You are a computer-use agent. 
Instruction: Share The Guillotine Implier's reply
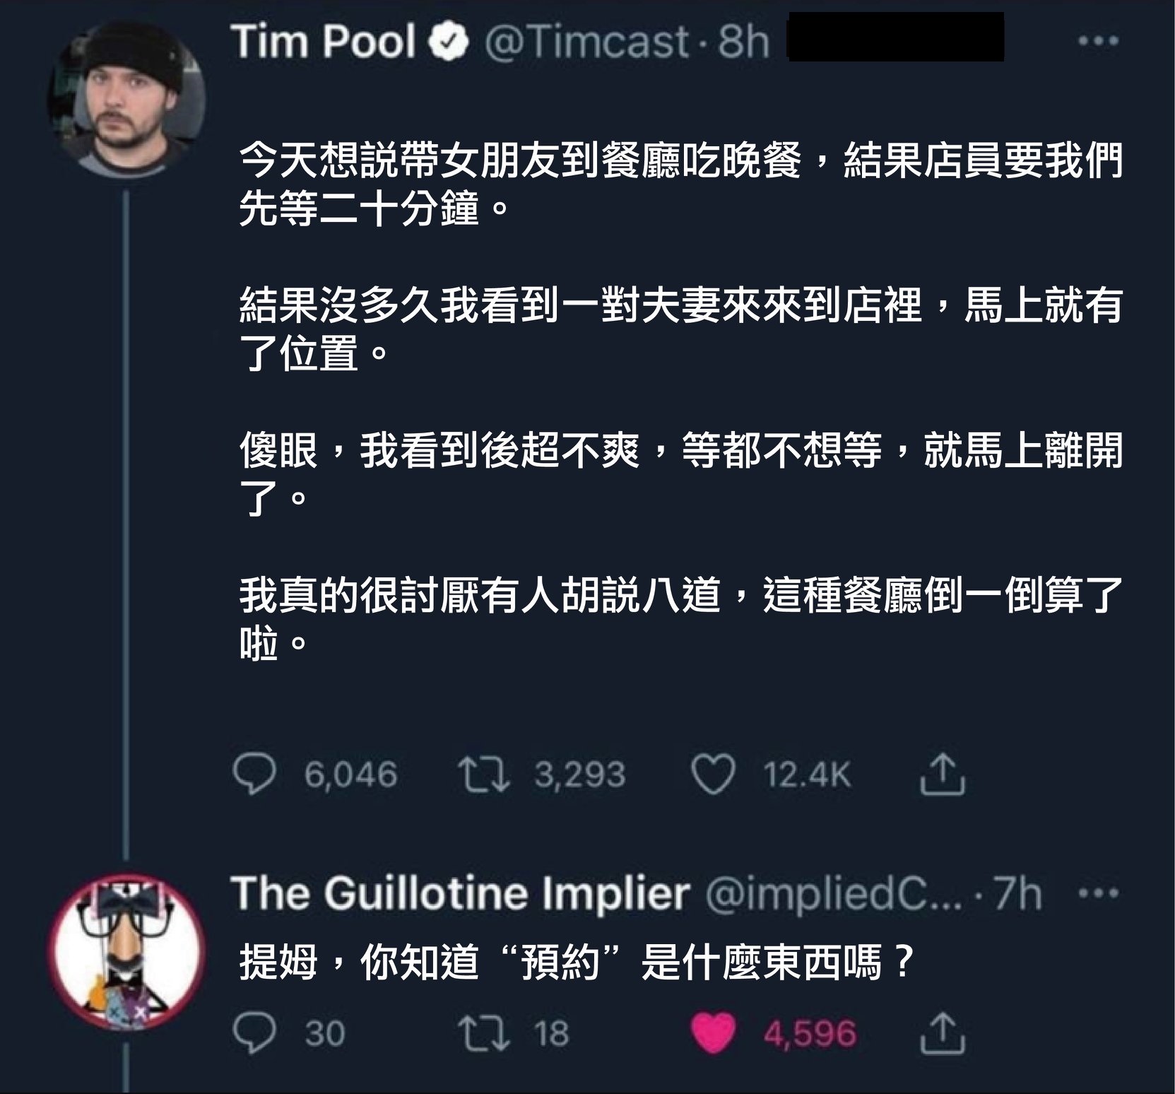pyautogui.click(x=943, y=1033)
